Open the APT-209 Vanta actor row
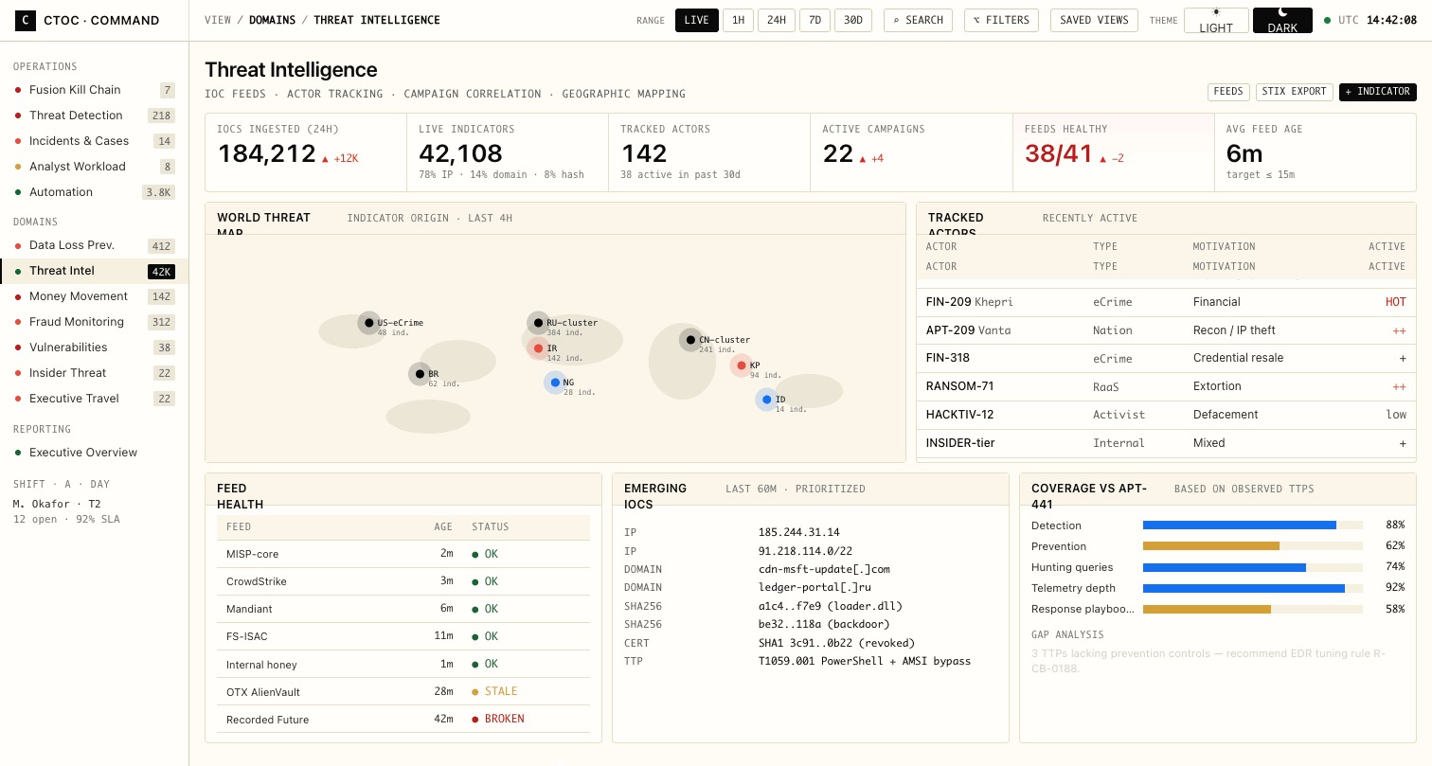The width and height of the screenshot is (1432, 766). click(1166, 330)
